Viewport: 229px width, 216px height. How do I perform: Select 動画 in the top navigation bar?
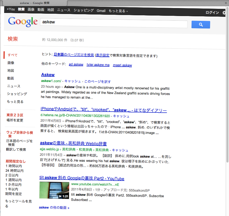click(41, 10)
